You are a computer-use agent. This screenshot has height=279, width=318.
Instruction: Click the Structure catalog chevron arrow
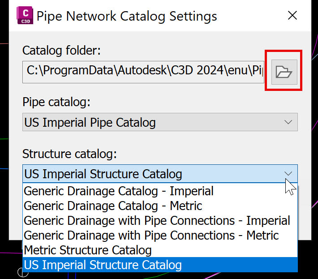[288, 174]
